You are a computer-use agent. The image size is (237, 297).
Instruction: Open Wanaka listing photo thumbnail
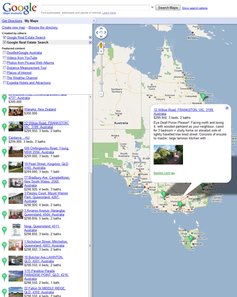[x=16, y=111]
